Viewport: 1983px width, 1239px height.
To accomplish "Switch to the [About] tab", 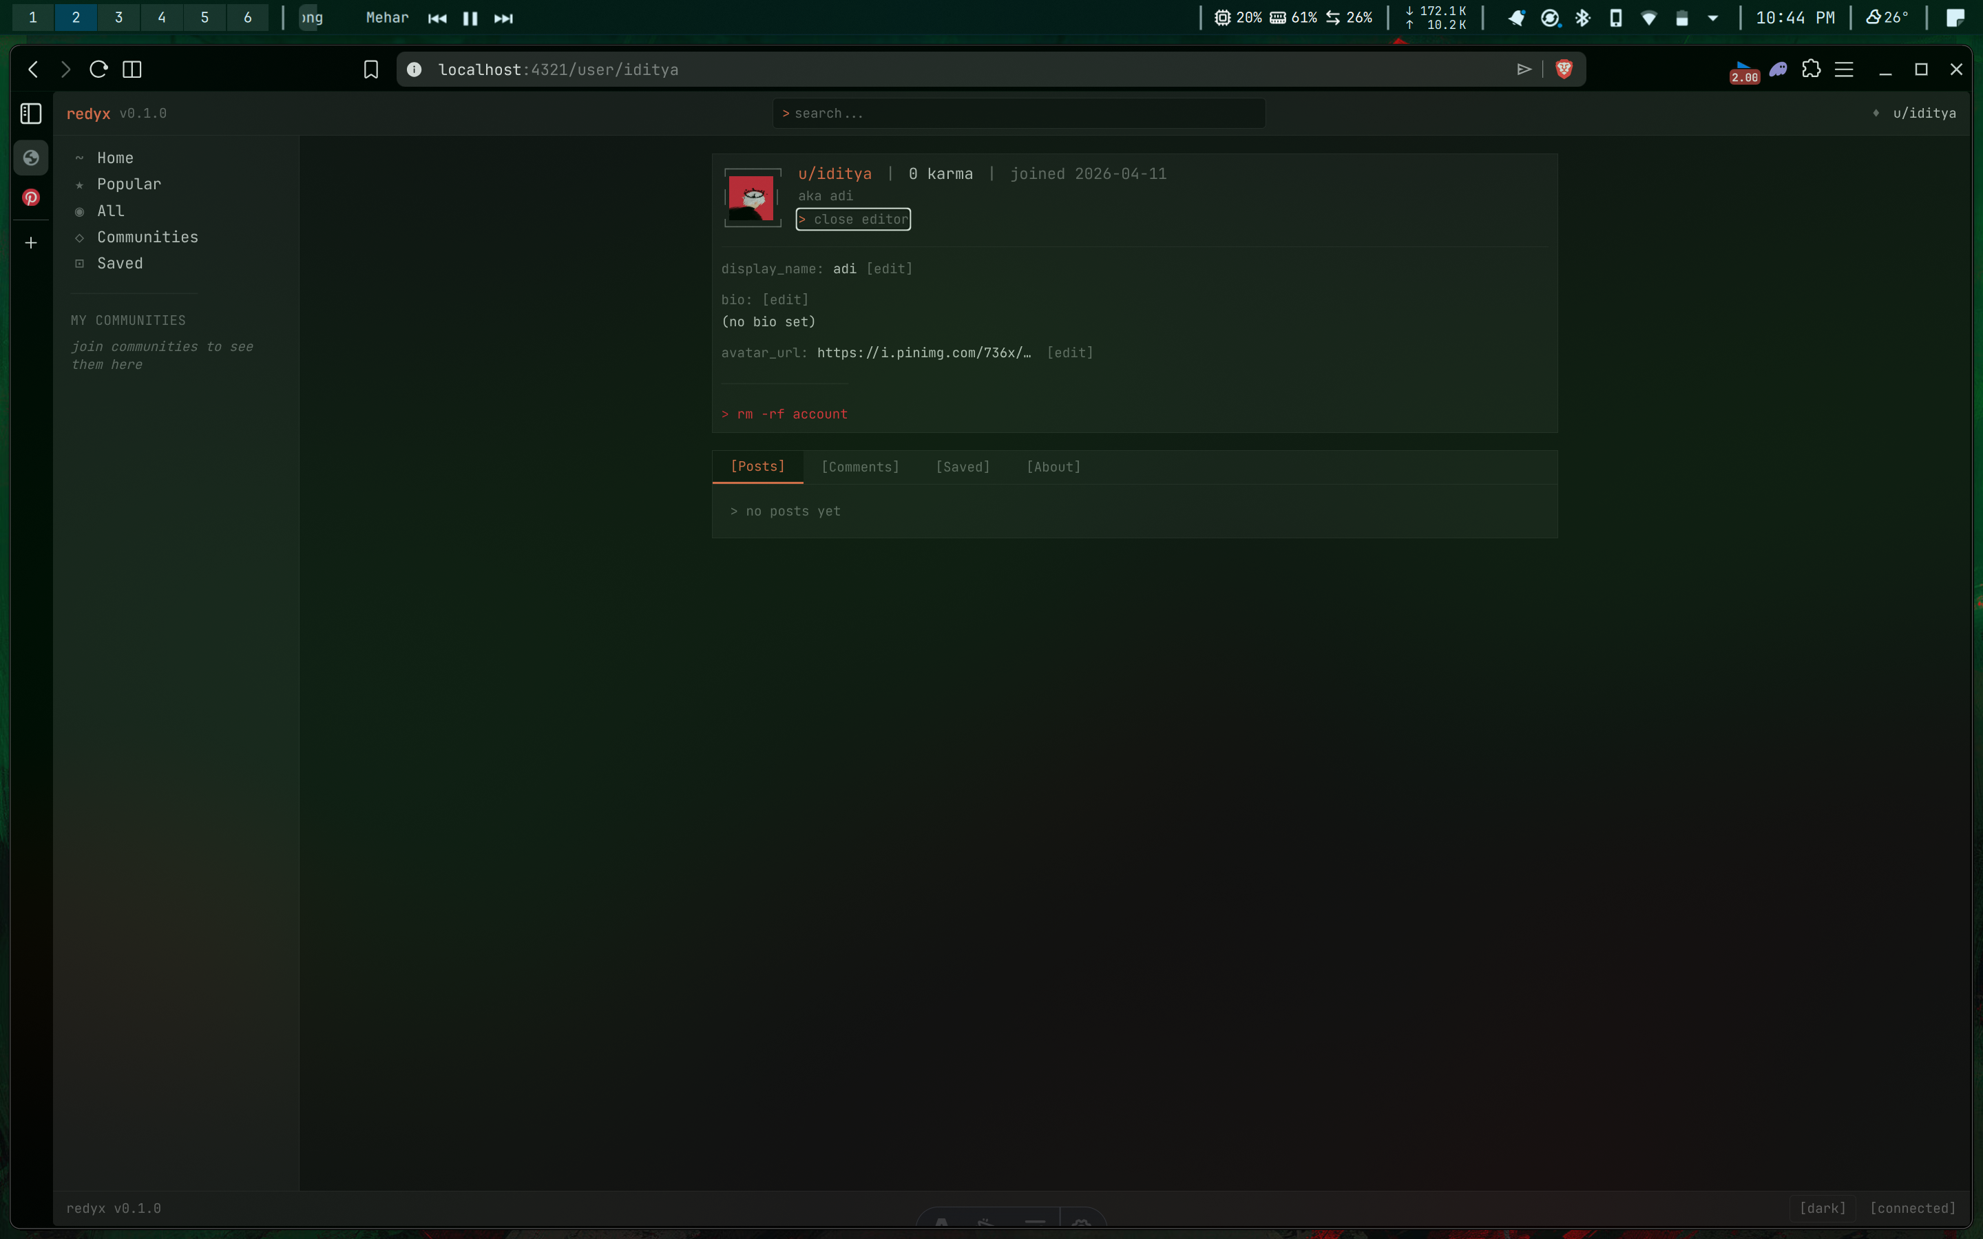I will pos(1053,467).
